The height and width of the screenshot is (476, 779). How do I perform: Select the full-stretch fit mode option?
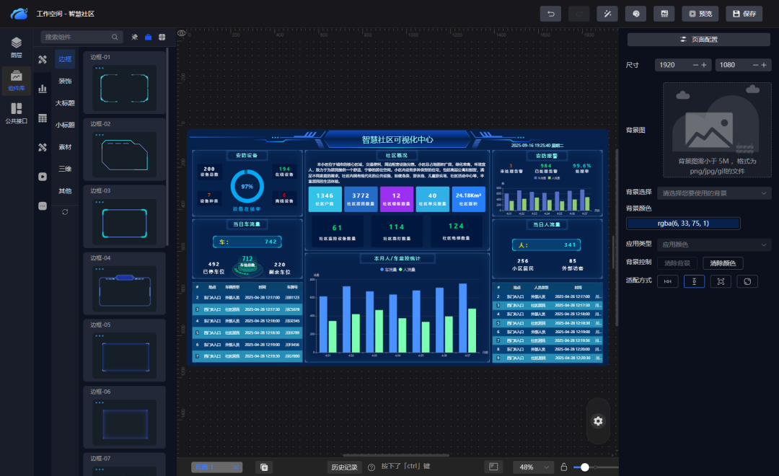(x=721, y=281)
